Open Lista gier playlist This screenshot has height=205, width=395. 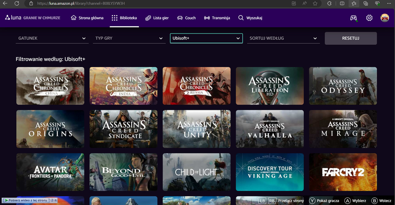click(157, 18)
